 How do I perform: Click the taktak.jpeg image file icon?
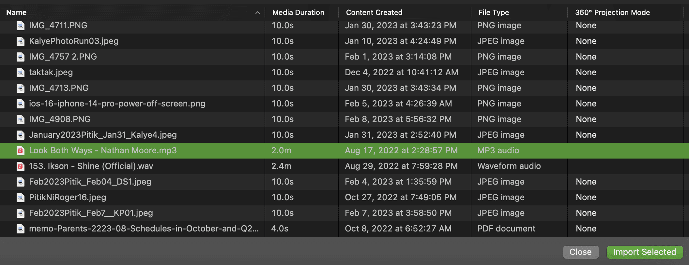coord(21,73)
